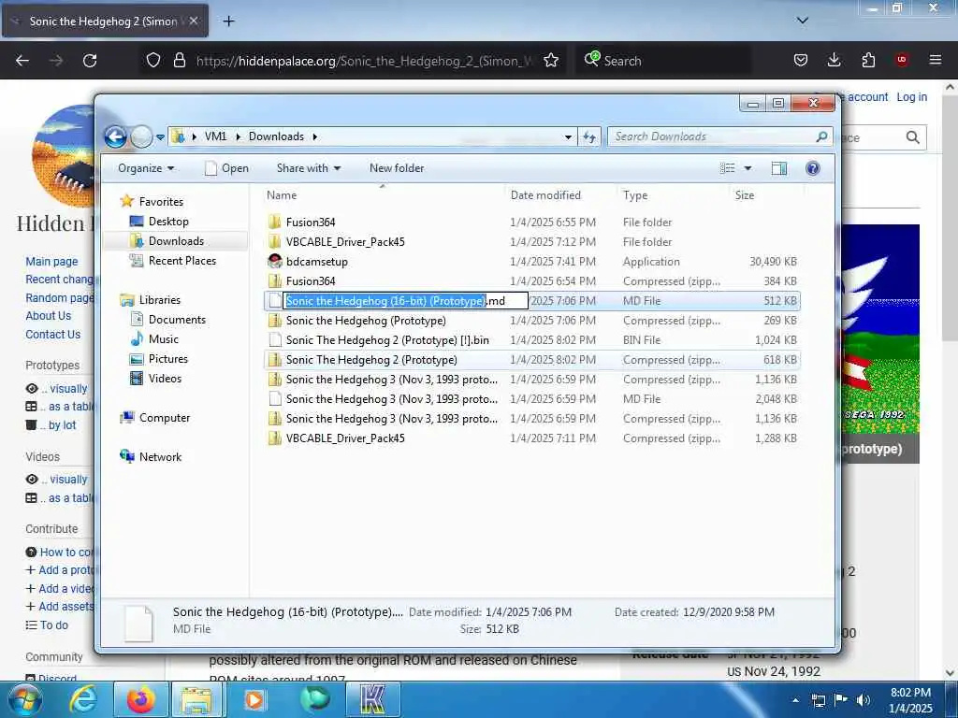The width and height of the screenshot is (958, 718).
Task: Open Windows Start button
Action: 25,699
